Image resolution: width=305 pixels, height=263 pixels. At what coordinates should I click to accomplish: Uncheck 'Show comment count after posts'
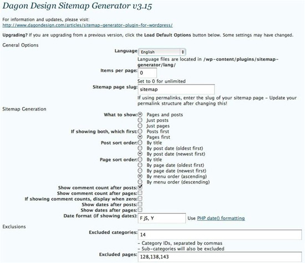[x=140, y=187]
